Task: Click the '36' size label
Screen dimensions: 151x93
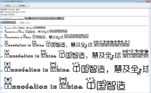Action: click(2, 46)
